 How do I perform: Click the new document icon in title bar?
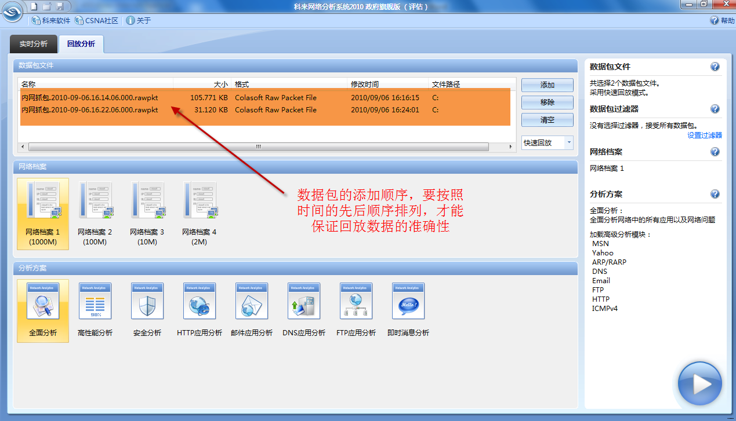click(34, 6)
